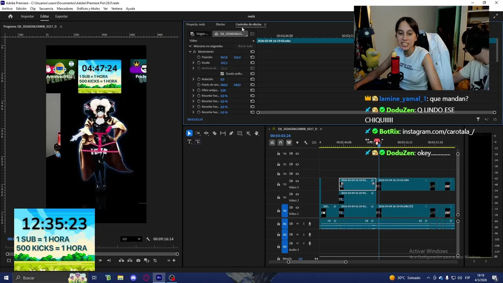Toggle V2 track output eye
The width and height of the screenshot is (503, 283).
(297, 194)
